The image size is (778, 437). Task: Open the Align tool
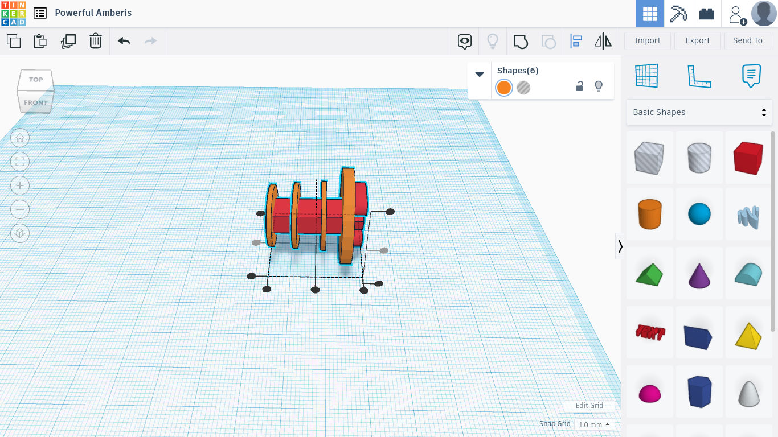576,41
